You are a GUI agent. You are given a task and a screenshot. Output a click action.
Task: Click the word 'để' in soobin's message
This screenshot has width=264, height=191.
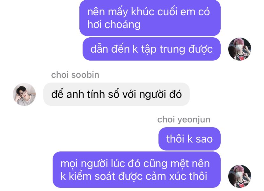coord(57,94)
